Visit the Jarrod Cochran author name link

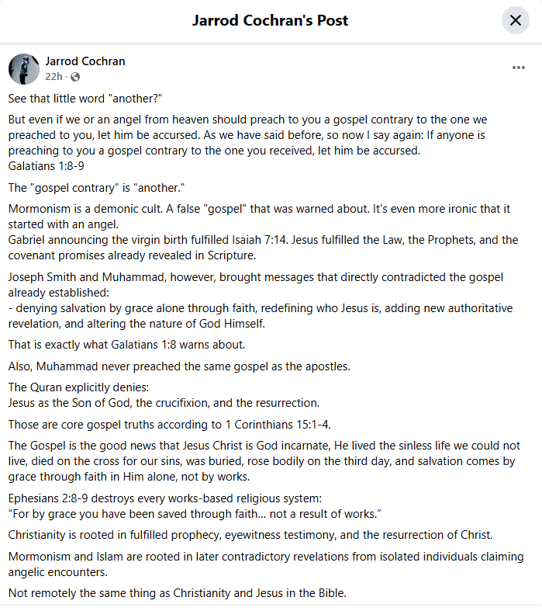point(85,61)
